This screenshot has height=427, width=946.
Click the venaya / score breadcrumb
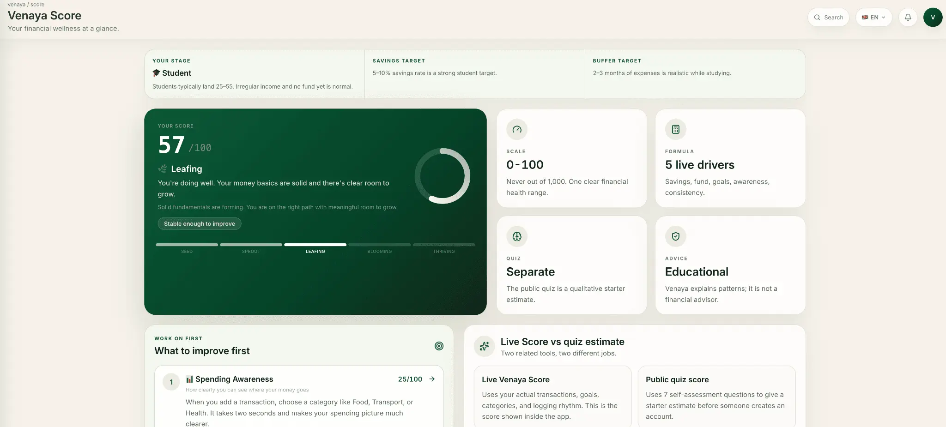pos(26,5)
